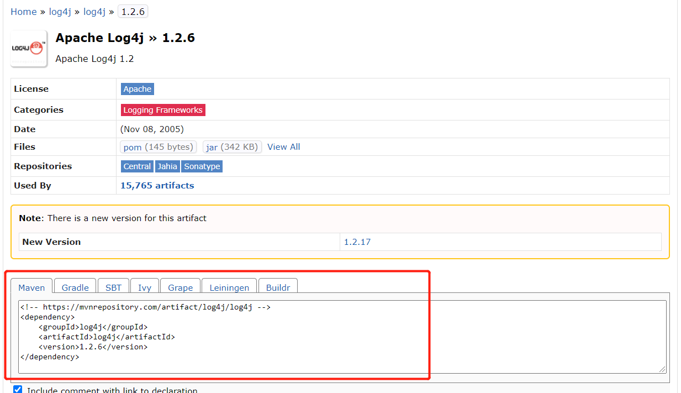Switch to the Buildr tab

[278, 287]
